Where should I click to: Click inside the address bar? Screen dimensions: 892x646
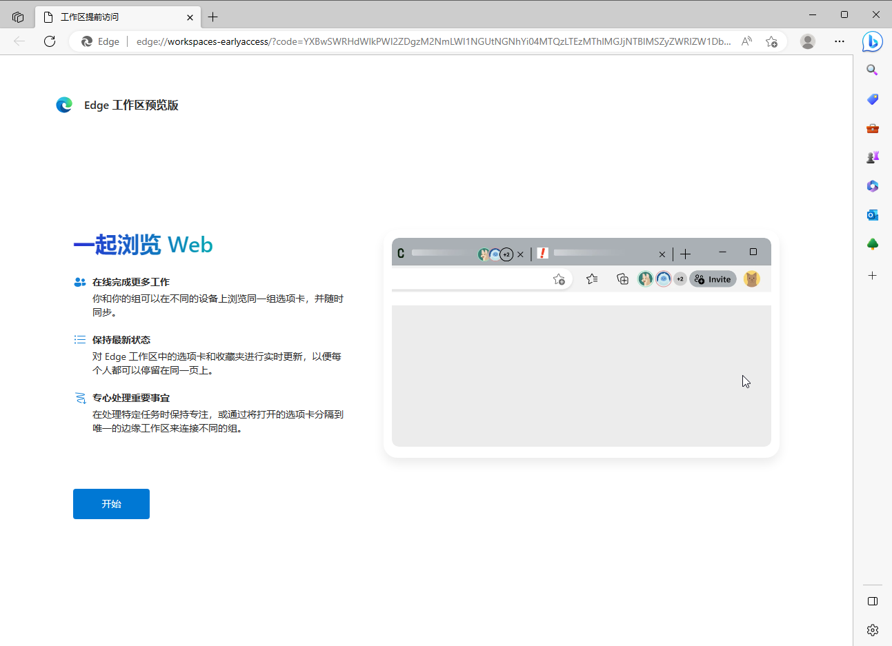pyautogui.click(x=414, y=41)
